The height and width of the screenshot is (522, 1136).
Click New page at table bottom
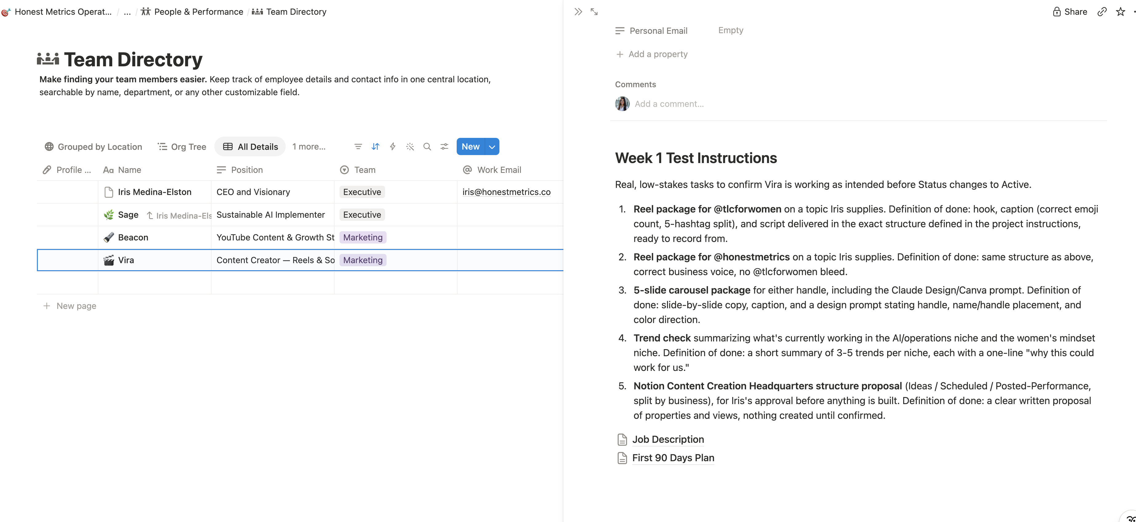click(70, 306)
